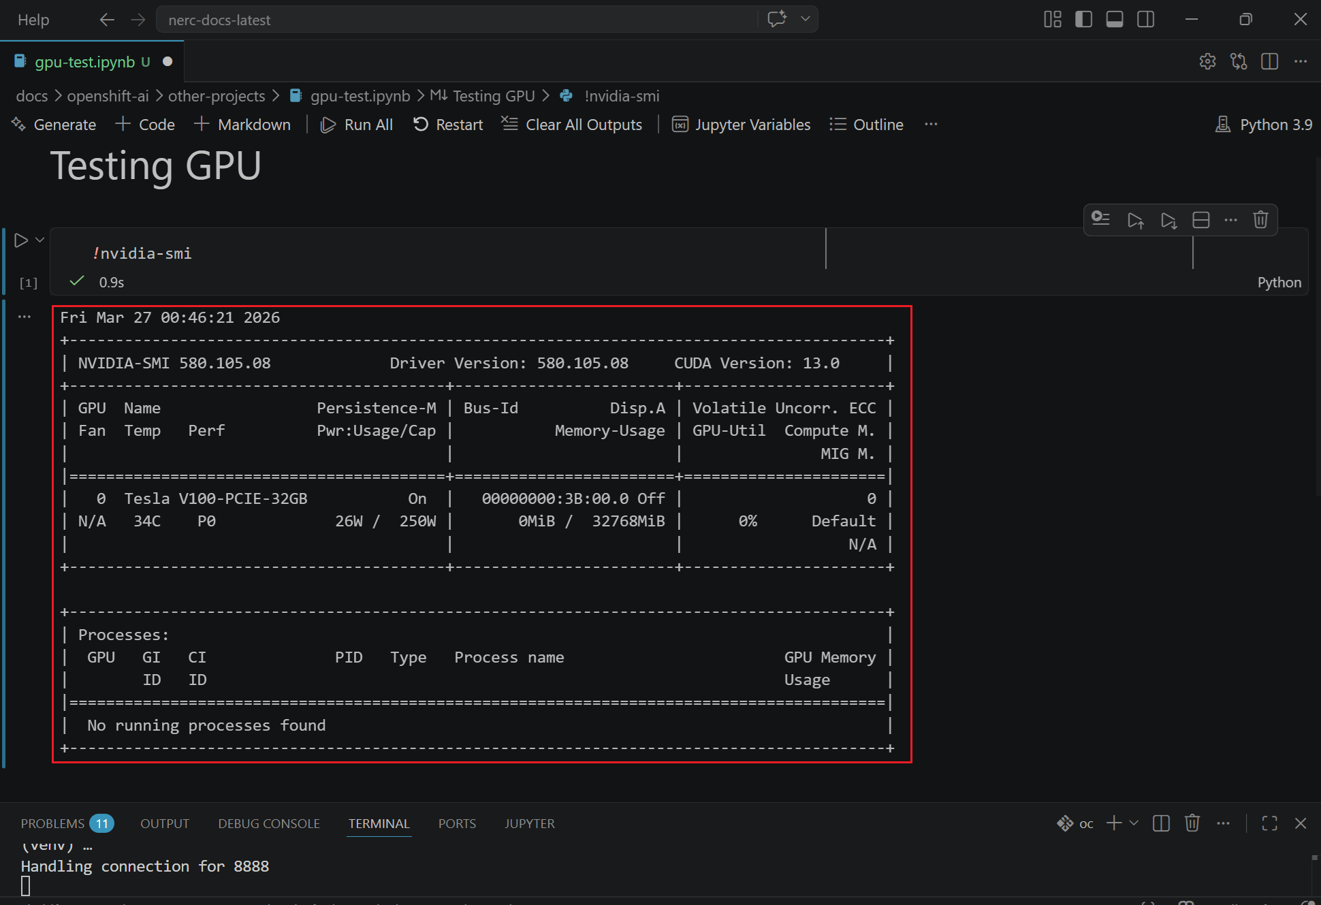Kill the terminal with trash icon

(1192, 823)
